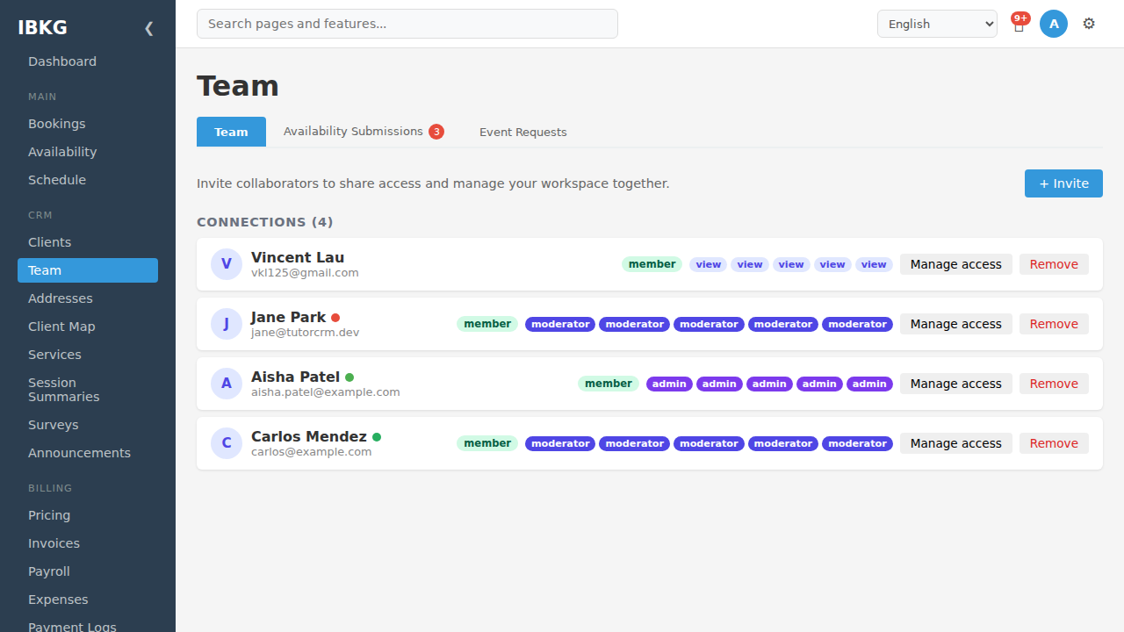Go to Dashboard in the sidebar
This screenshot has height=632, width=1124.
pyautogui.click(x=88, y=61)
